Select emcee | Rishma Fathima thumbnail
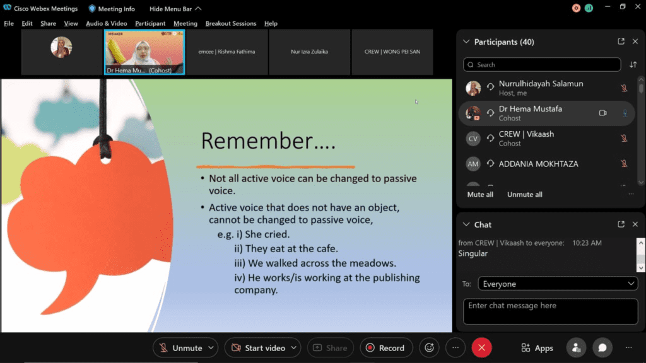 (x=226, y=52)
